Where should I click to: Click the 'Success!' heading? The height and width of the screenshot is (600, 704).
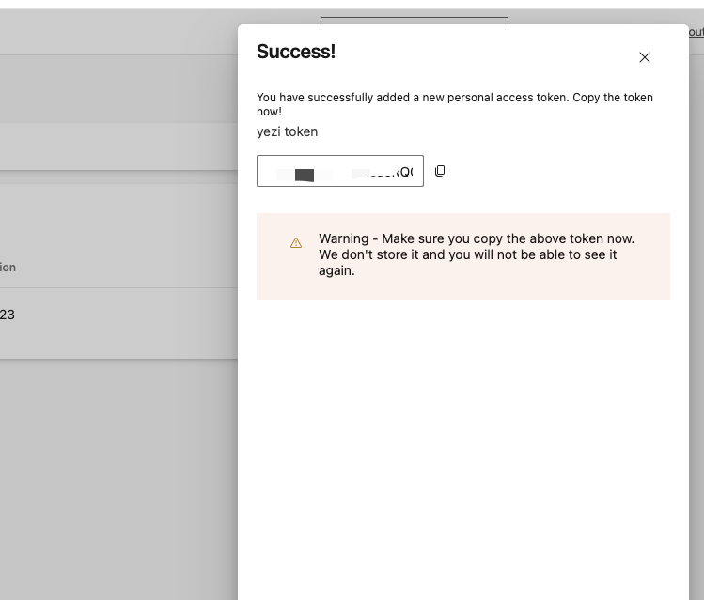pos(296,52)
